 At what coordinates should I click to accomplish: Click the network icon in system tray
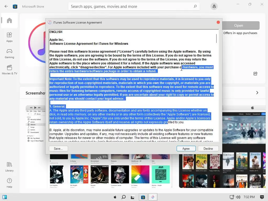(232, 197)
